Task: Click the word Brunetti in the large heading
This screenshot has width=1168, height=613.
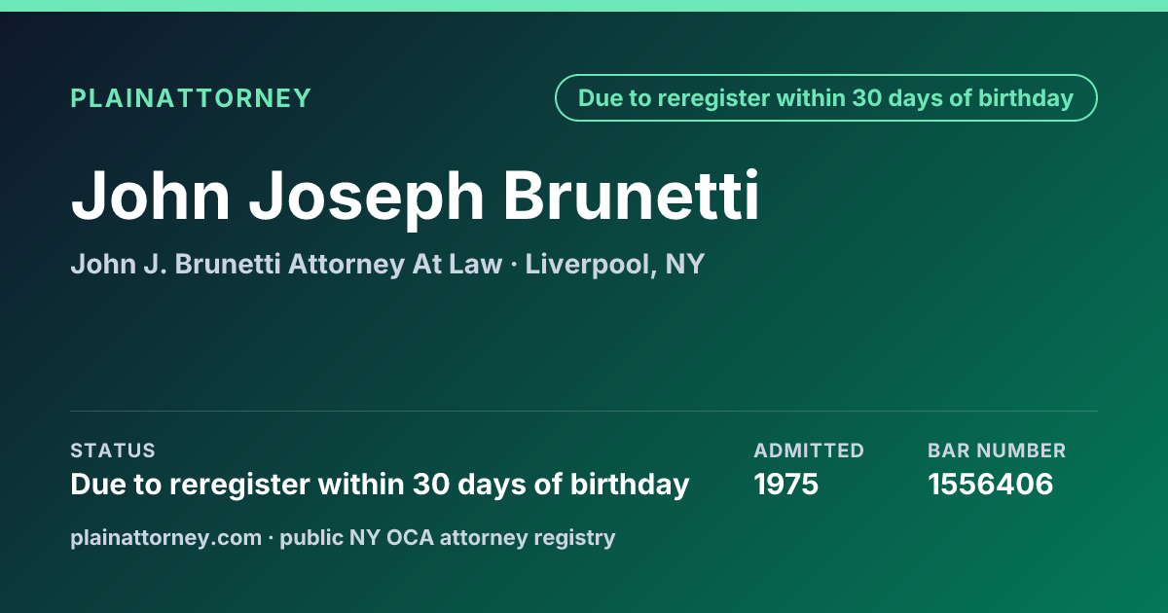Action: coord(631,196)
